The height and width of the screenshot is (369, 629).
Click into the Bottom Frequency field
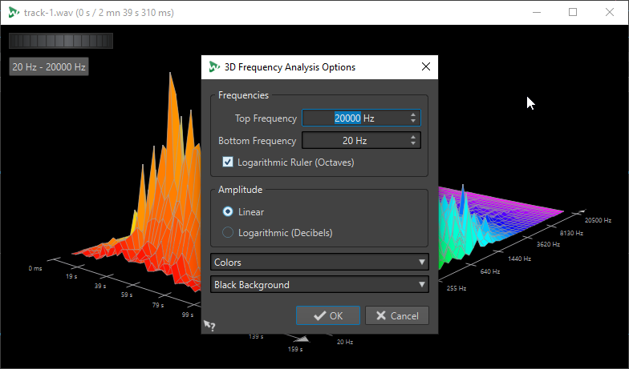(354, 141)
